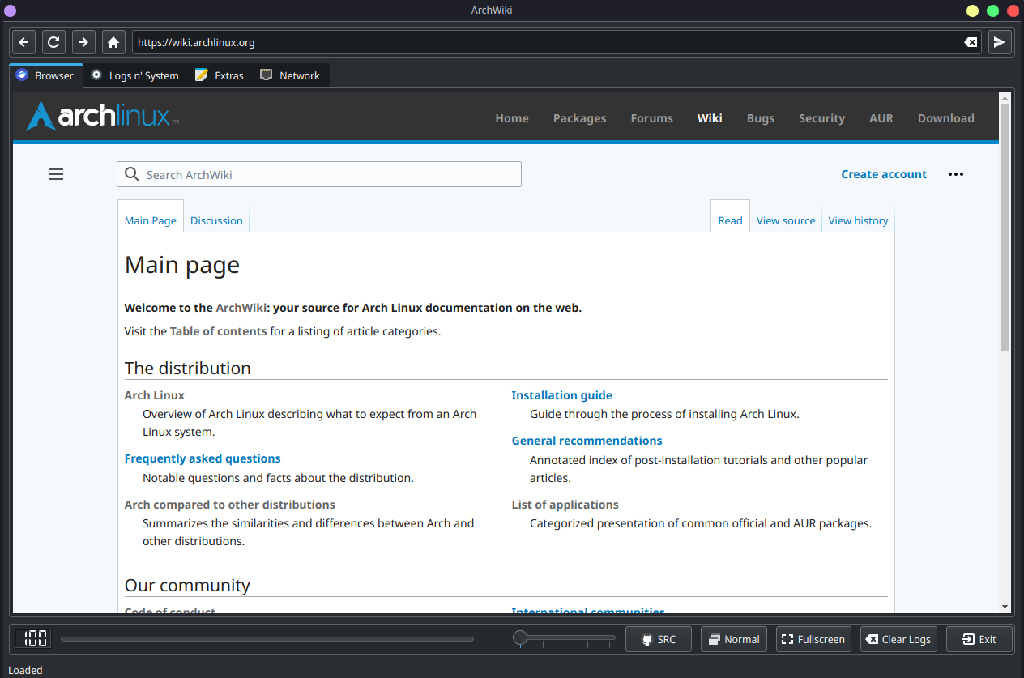The image size is (1024, 678).
Task: Load the URL with the go arrow
Action: click(1000, 42)
